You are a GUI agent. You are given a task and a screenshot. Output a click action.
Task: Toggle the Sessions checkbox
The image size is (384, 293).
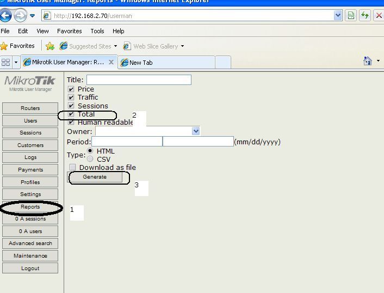[x=71, y=106]
